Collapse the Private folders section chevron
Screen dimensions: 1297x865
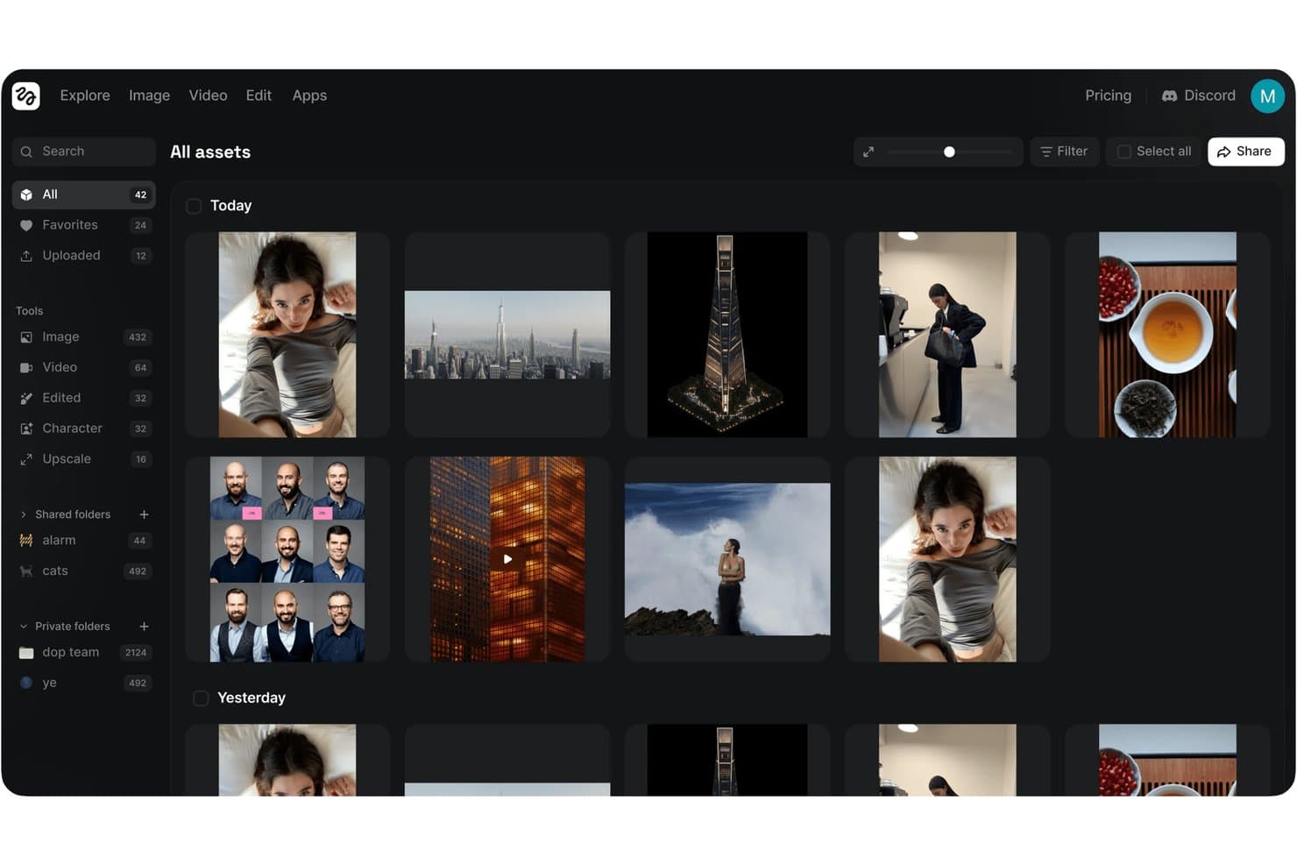pos(24,627)
